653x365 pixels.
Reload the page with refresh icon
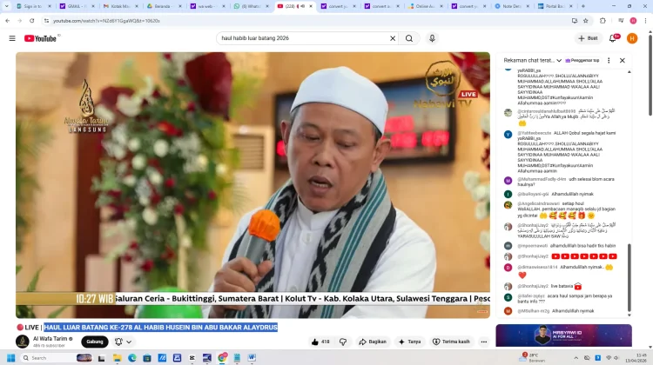tap(31, 20)
